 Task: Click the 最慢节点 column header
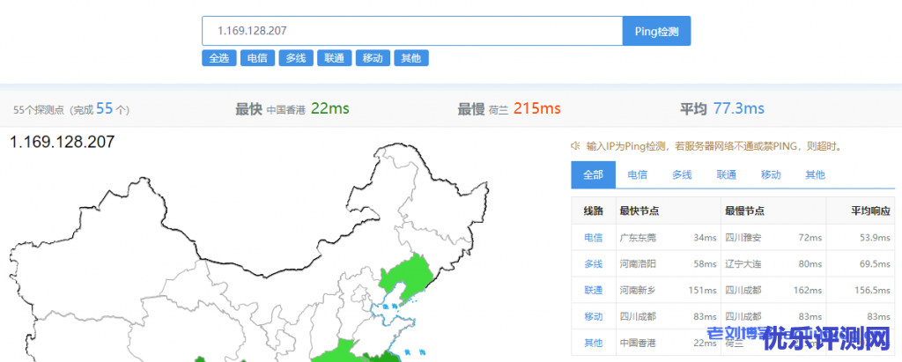745,211
